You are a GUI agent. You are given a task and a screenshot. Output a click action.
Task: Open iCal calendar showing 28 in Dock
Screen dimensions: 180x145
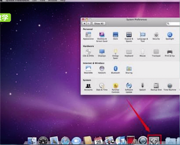coord(98,141)
